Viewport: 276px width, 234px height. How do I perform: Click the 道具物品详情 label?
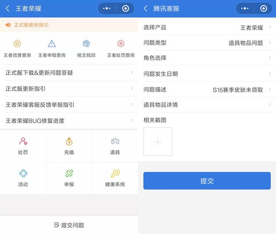pyautogui.click(x=160, y=105)
